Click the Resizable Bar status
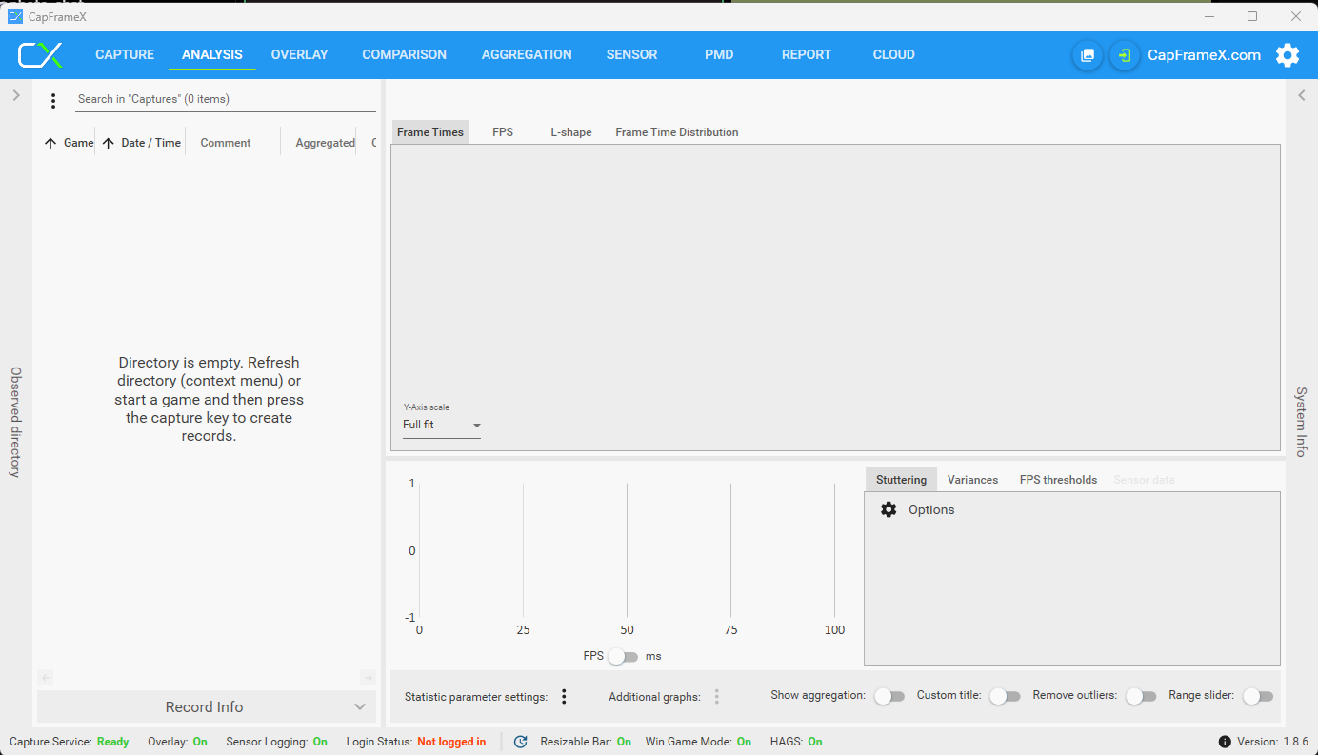The image size is (1318, 755). click(x=586, y=742)
